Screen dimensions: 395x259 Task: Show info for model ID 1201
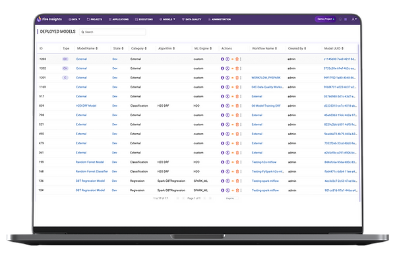222,78
